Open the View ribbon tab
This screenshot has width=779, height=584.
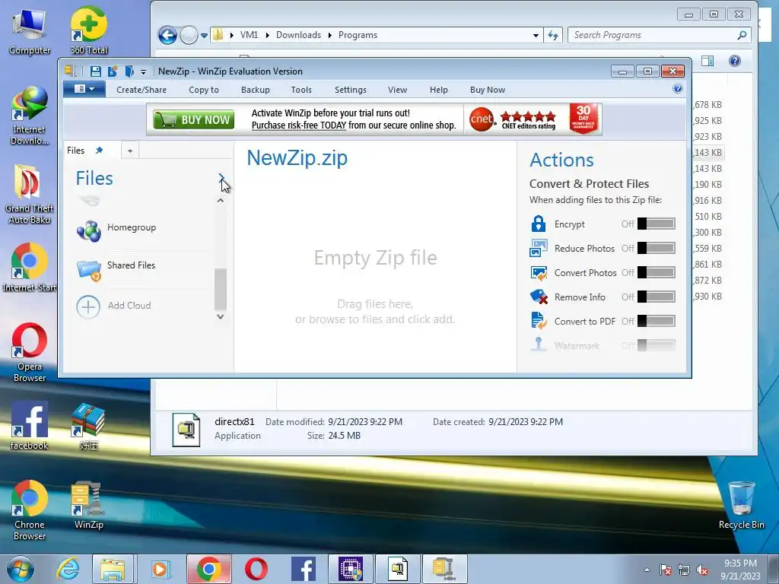click(x=397, y=90)
